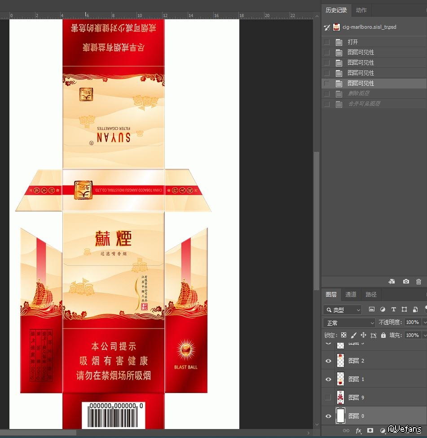Screen dimensions: 427x438
Task: Lock all padlock icon
Action: (x=383, y=335)
